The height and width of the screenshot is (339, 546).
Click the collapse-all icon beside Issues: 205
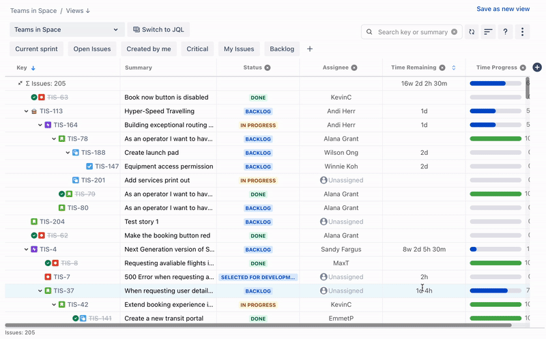[20, 83]
